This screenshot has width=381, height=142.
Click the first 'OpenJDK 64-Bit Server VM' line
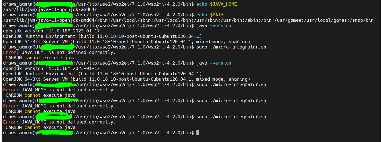click(127, 42)
